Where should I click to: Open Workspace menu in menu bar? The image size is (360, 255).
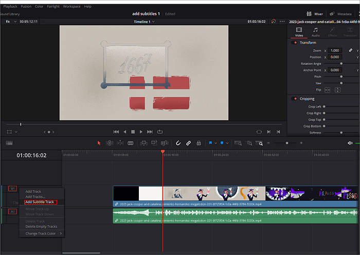click(71, 7)
